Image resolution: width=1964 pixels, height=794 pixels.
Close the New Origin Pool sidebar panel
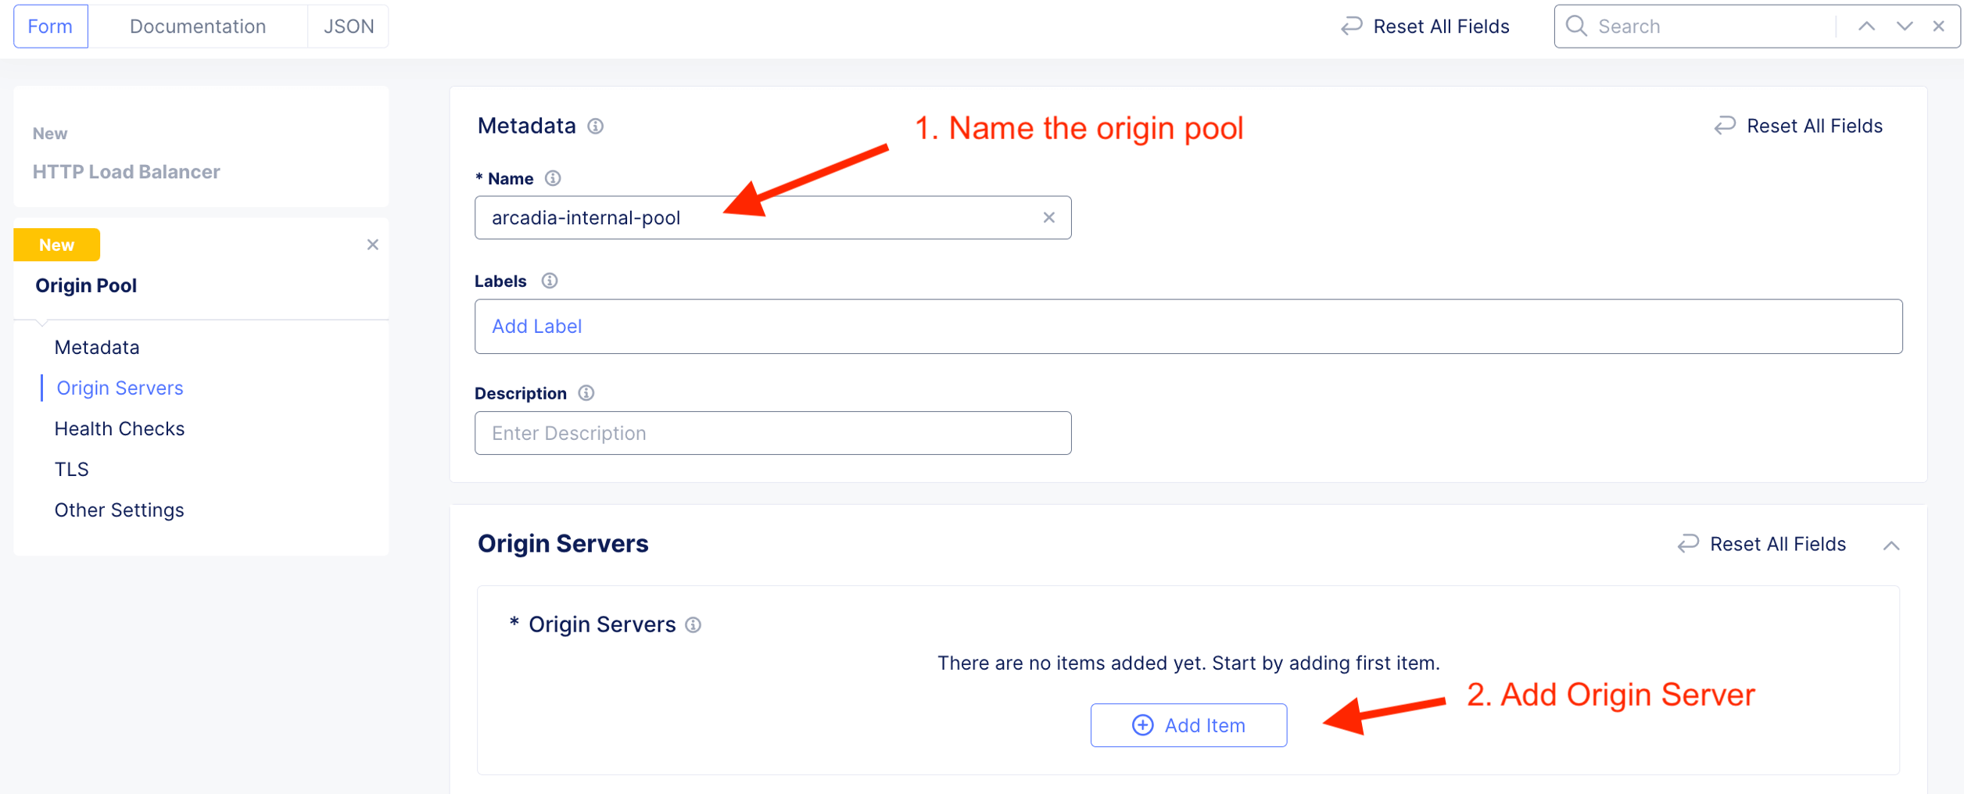click(x=372, y=245)
